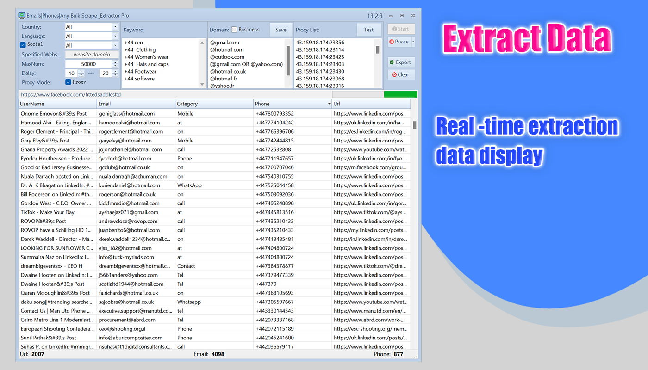
Task: Select keyword '+44 Clothing'
Action: pyautogui.click(x=140, y=49)
